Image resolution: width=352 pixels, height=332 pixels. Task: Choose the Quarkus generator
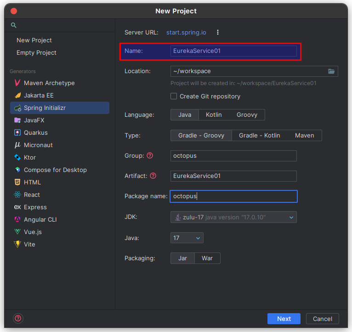[60, 132]
